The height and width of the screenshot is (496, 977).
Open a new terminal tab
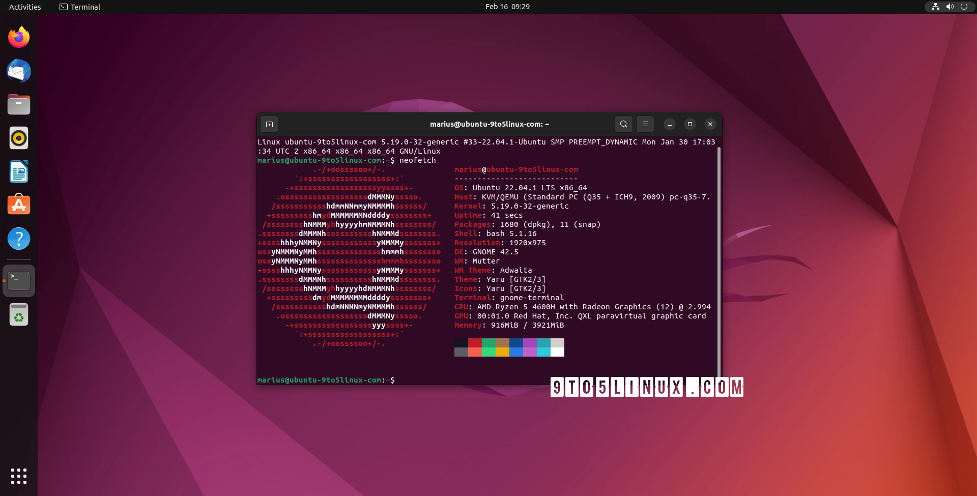(269, 124)
